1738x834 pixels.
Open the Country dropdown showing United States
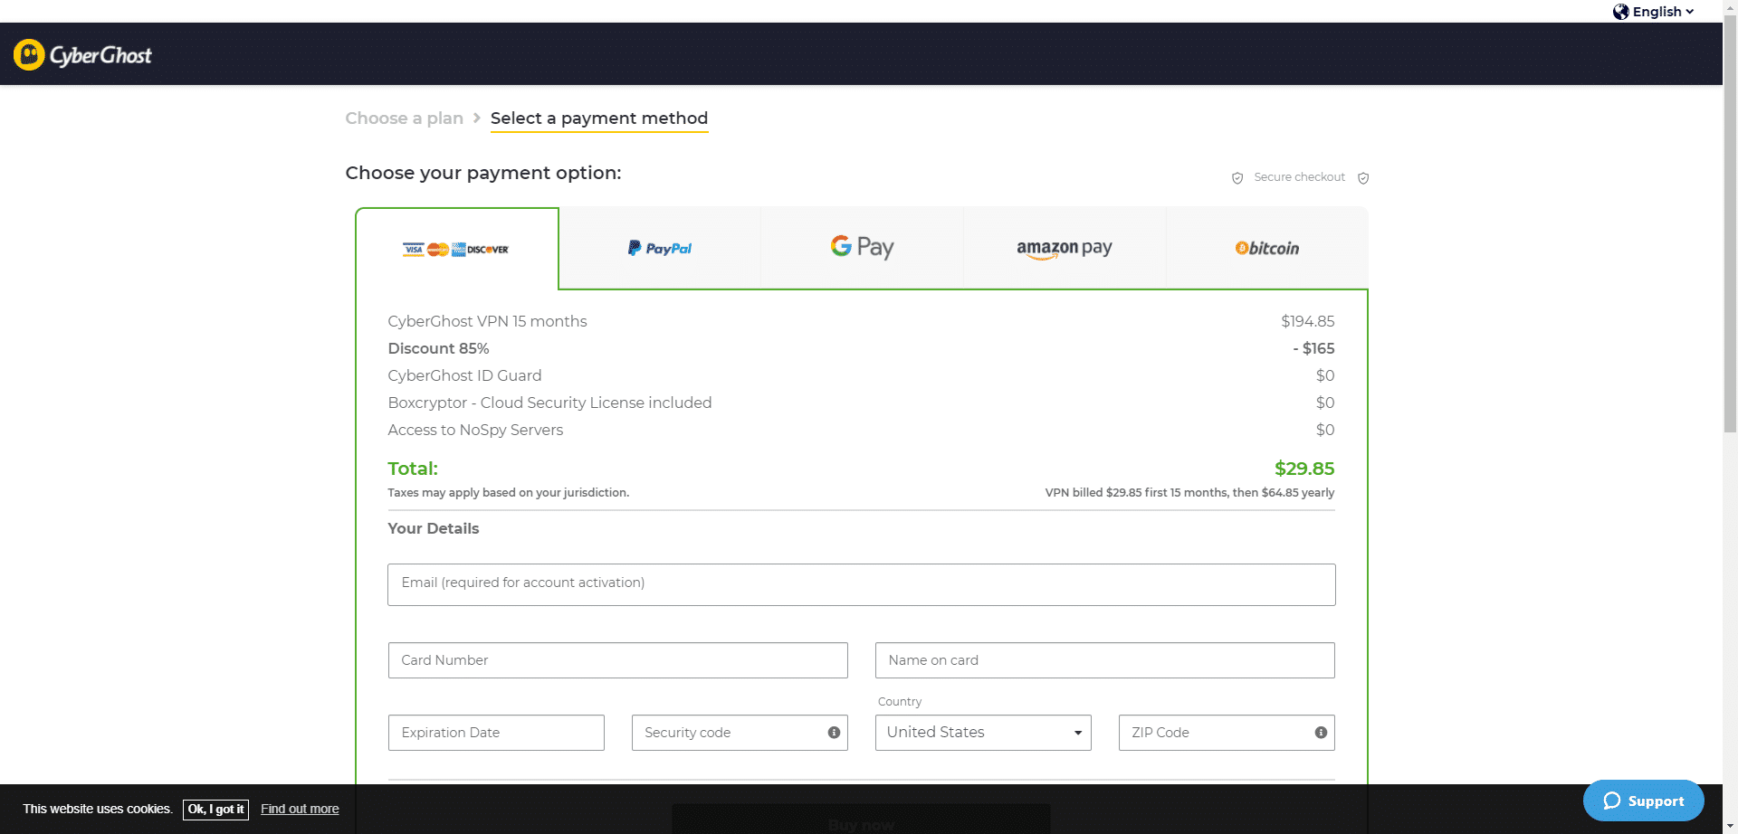point(983,733)
